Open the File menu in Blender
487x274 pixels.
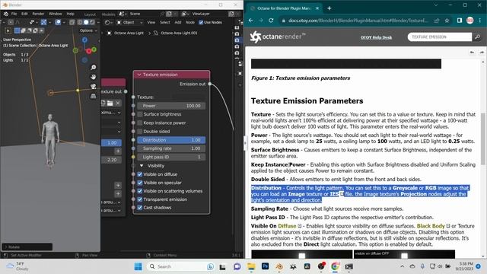coord(14,14)
